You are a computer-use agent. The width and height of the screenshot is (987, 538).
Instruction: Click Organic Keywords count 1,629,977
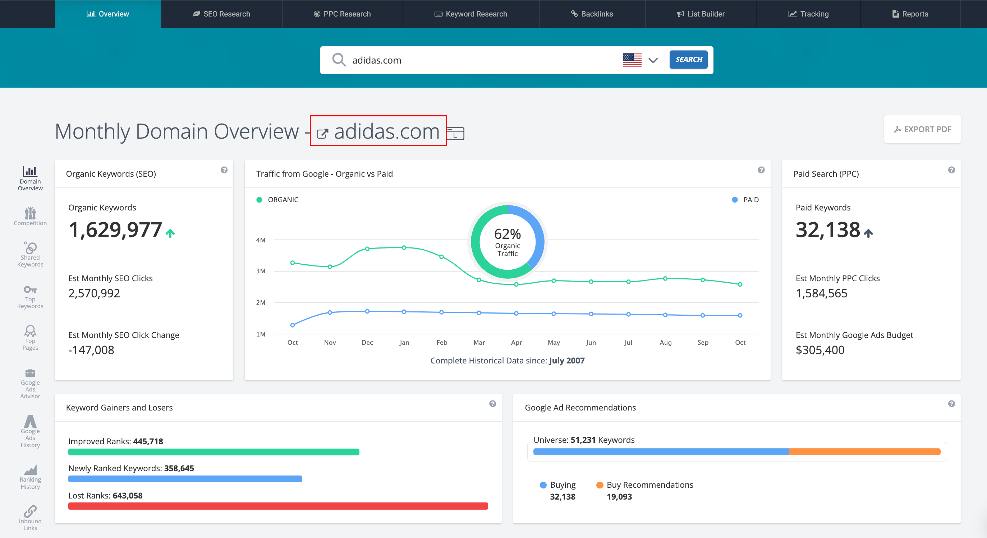tap(115, 230)
